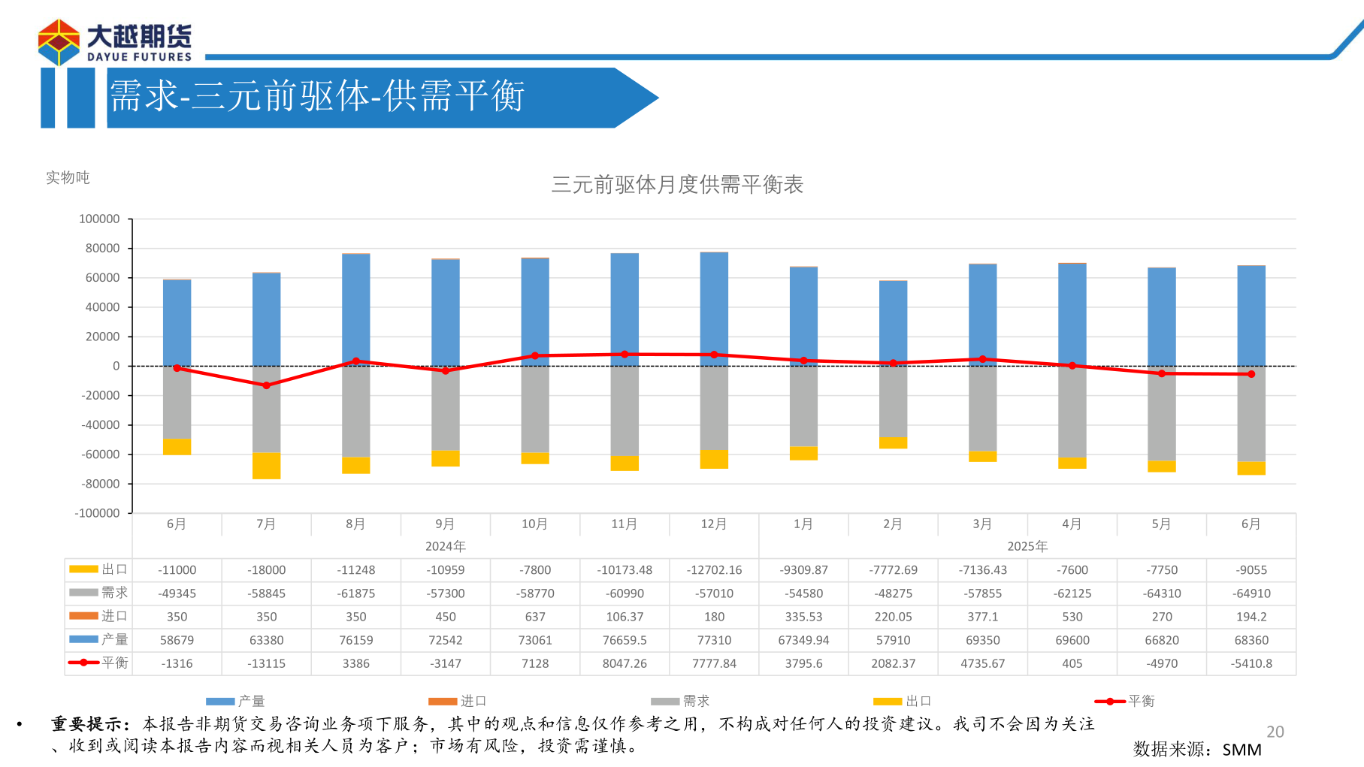Click the red balance marker for 7月 2024
The image size is (1364, 767).
tap(266, 385)
